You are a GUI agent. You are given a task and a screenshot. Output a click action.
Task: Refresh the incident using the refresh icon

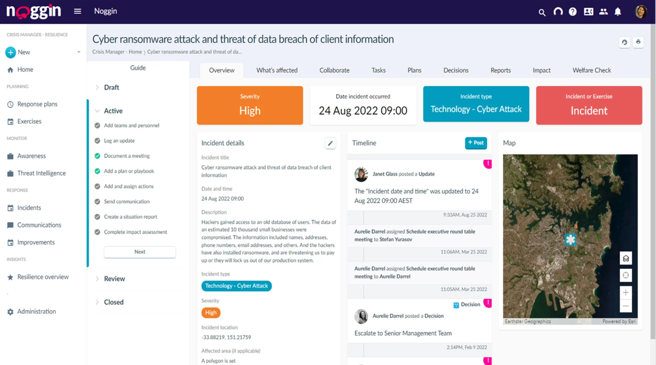pyautogui.click(x=625, y=42)
